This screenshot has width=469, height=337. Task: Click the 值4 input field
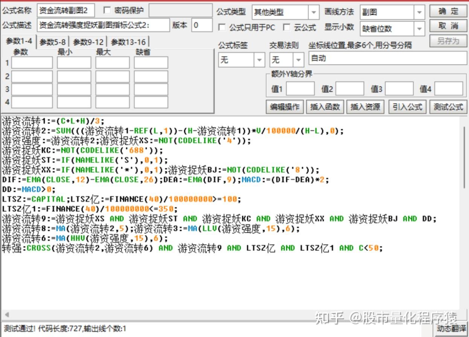(449, 89)
